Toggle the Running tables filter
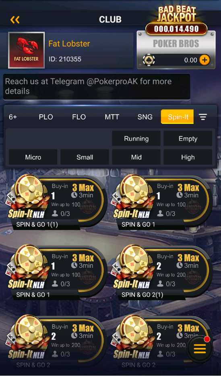Viewport: 221px width, 376px height. [x=136, y=138]
